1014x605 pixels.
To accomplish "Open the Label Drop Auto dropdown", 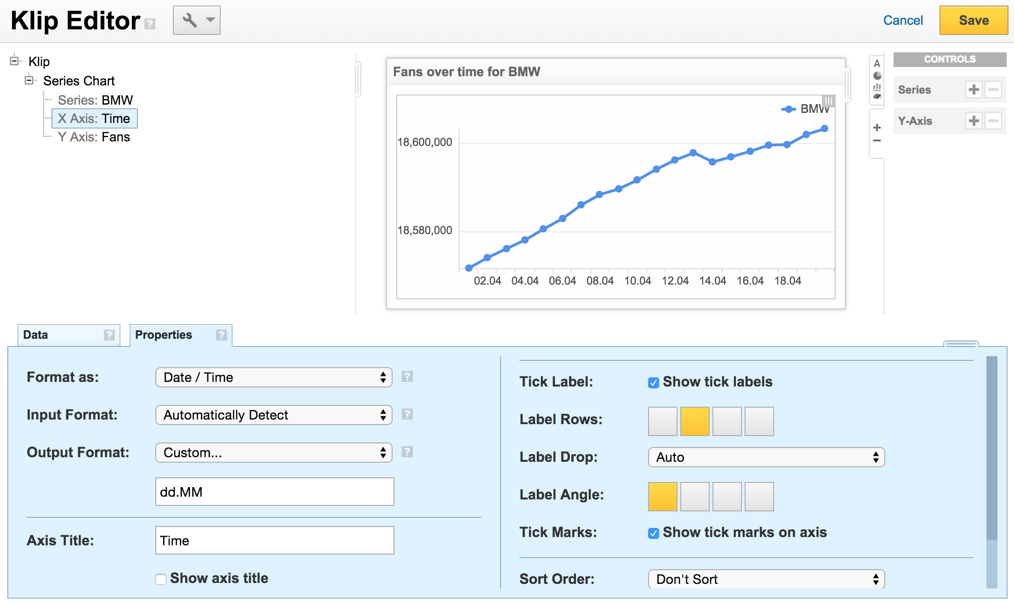I will coord(766,457).
